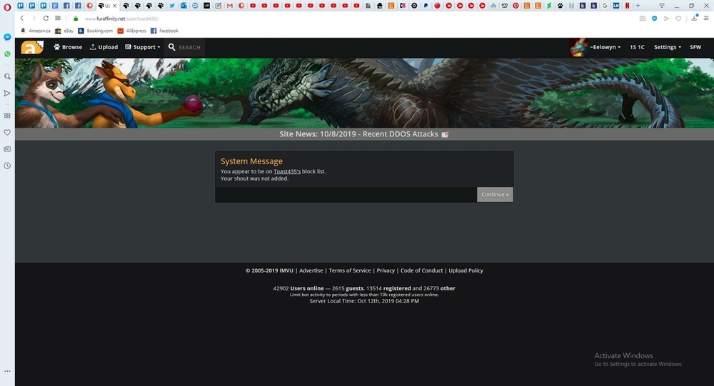Switch to the Gmail tab
This screenshot has width=714, height=386.
click(229, 6)
